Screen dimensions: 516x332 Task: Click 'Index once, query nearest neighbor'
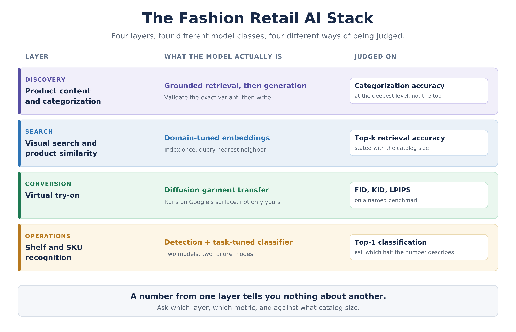(x=215, y=150)
